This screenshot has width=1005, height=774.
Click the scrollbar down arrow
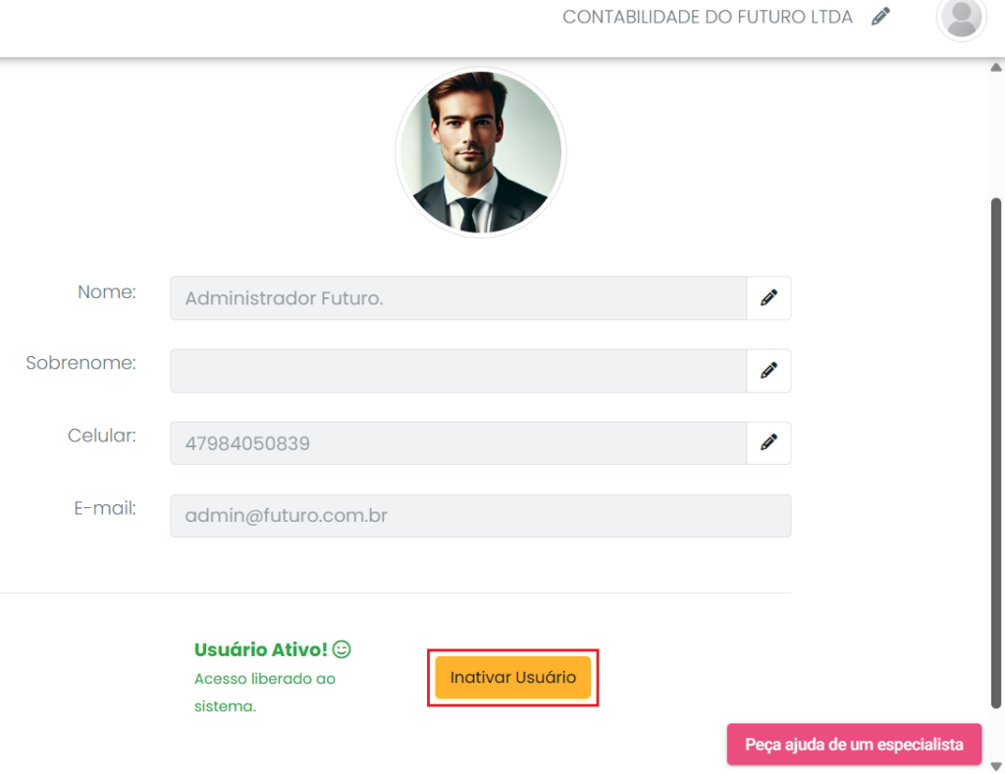click(996, 765)
